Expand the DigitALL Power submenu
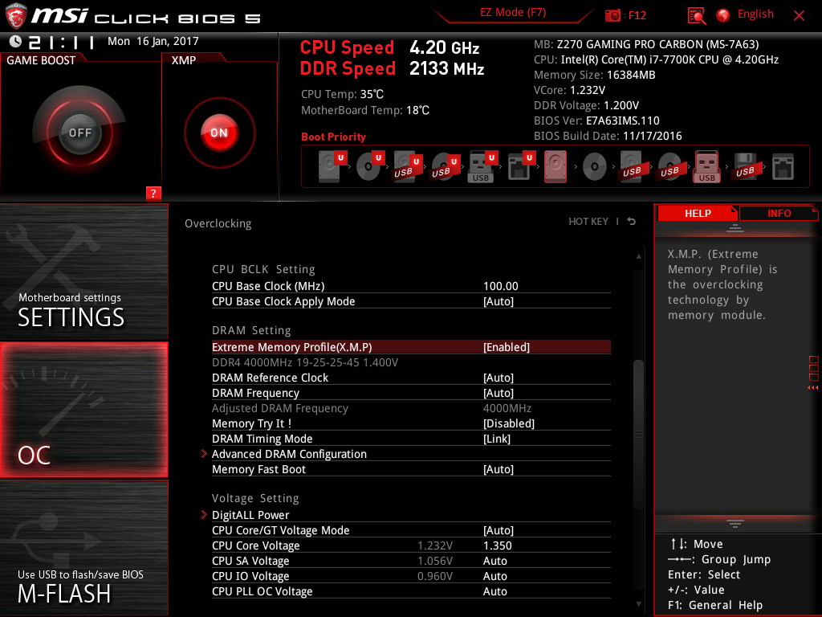Screen dimensions: 822x617 (x=250, y=515)
